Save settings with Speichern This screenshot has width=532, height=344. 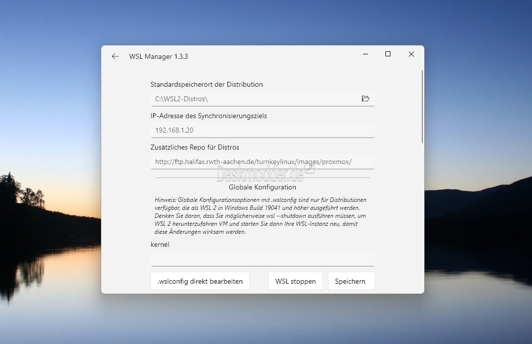[351, 281]
